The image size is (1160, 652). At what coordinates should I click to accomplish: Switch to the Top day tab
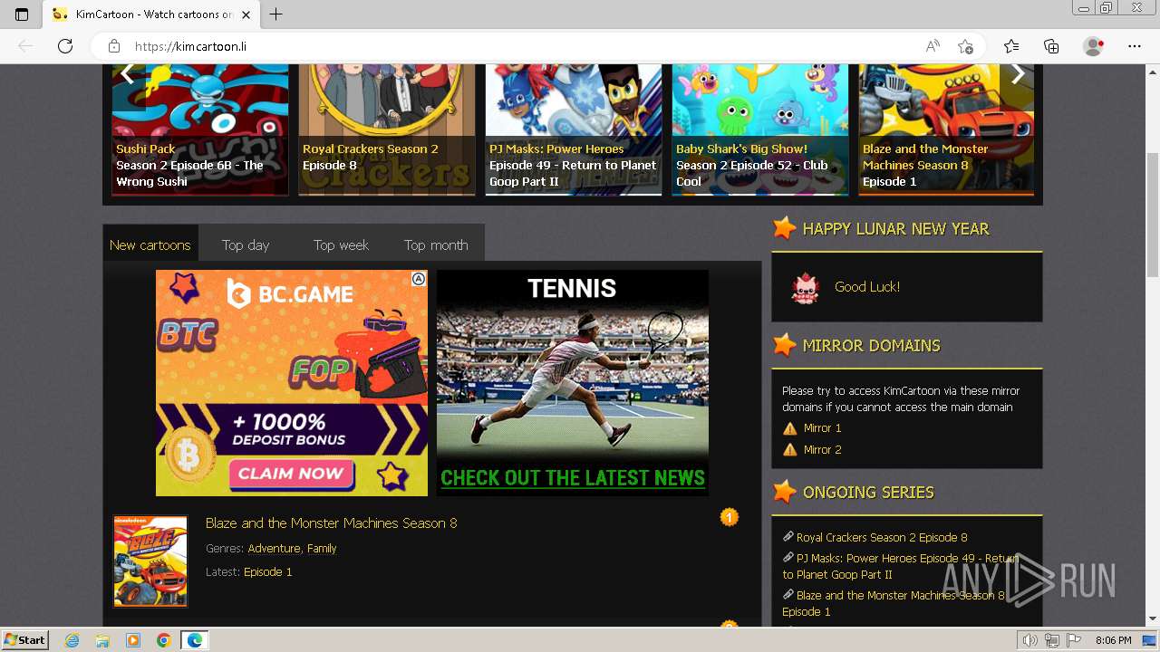tap(246, 244)
